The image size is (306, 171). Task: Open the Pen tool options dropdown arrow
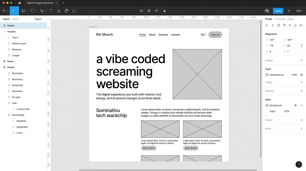coord(45,11)
